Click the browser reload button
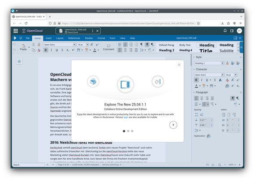This screenshot has width=255, height=181. (26, 23)
